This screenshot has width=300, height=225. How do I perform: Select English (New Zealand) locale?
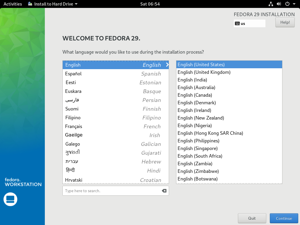(x=229, y=118)
